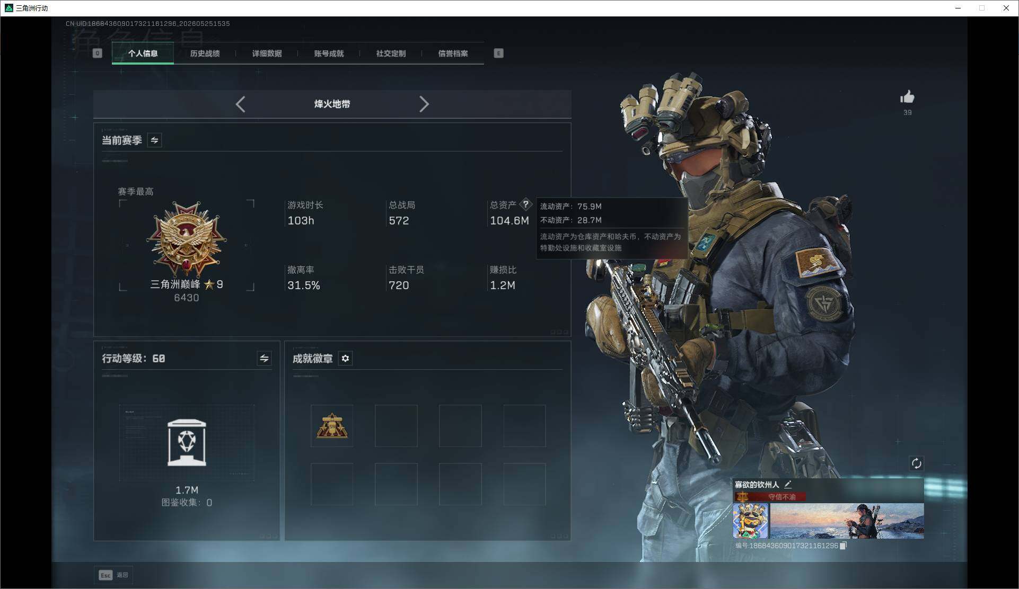
Task: Copy the player ID number
Action: tap(843, 546)
